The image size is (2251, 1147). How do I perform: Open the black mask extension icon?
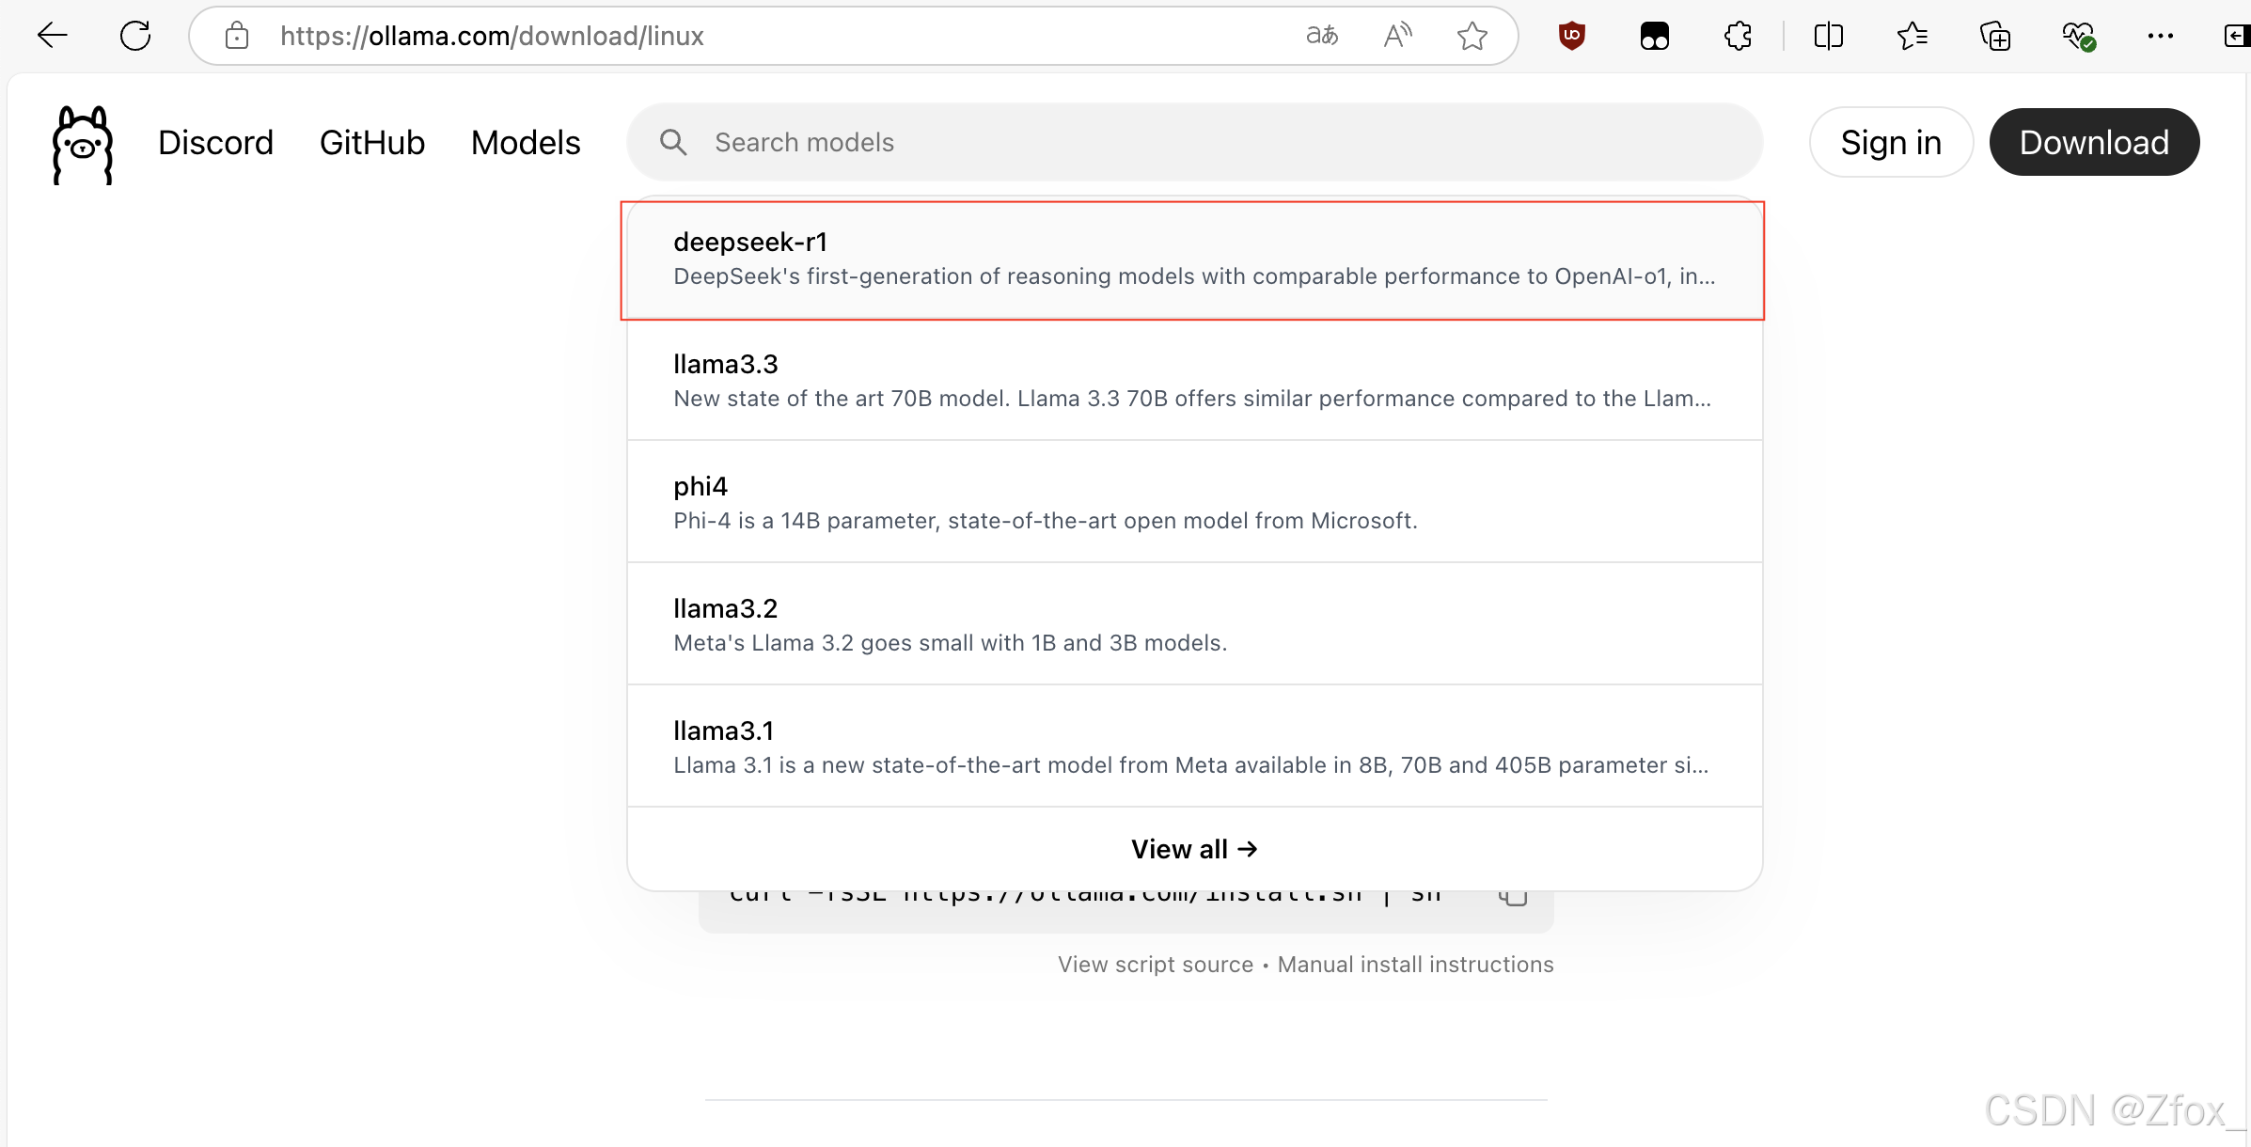coord(1655,37)
